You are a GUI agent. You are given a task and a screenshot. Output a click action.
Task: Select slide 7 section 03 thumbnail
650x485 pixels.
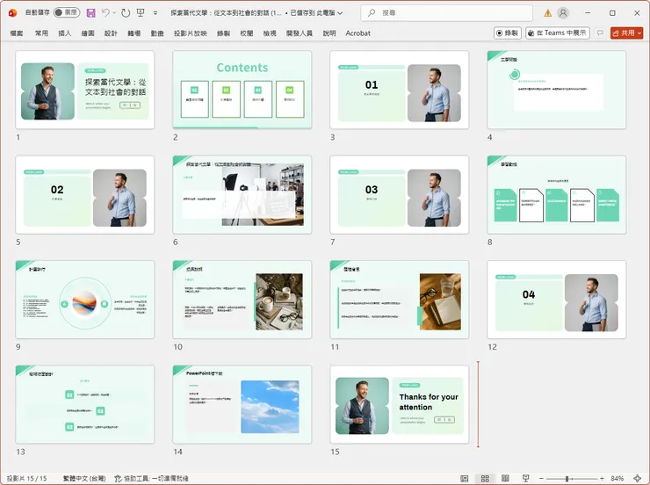click(399, 194)
